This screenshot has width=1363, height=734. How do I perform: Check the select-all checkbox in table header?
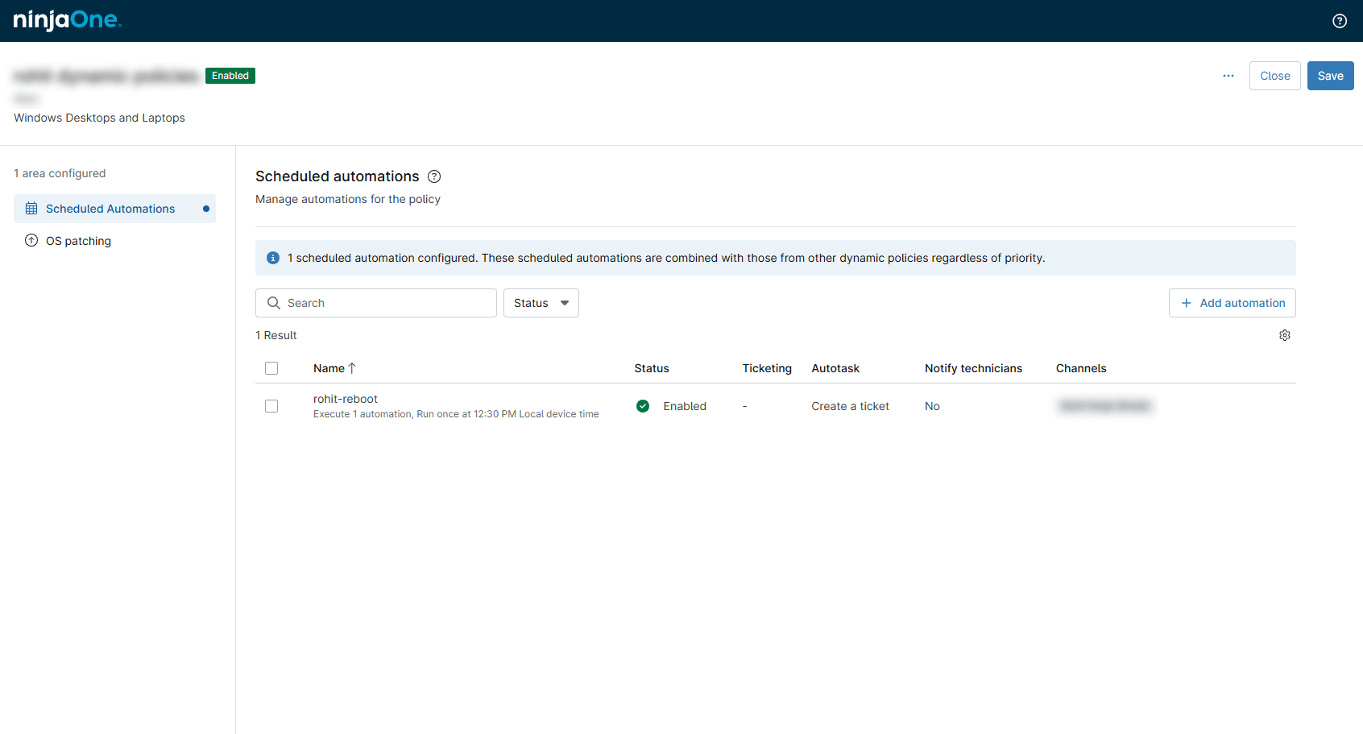click(271, 367)
